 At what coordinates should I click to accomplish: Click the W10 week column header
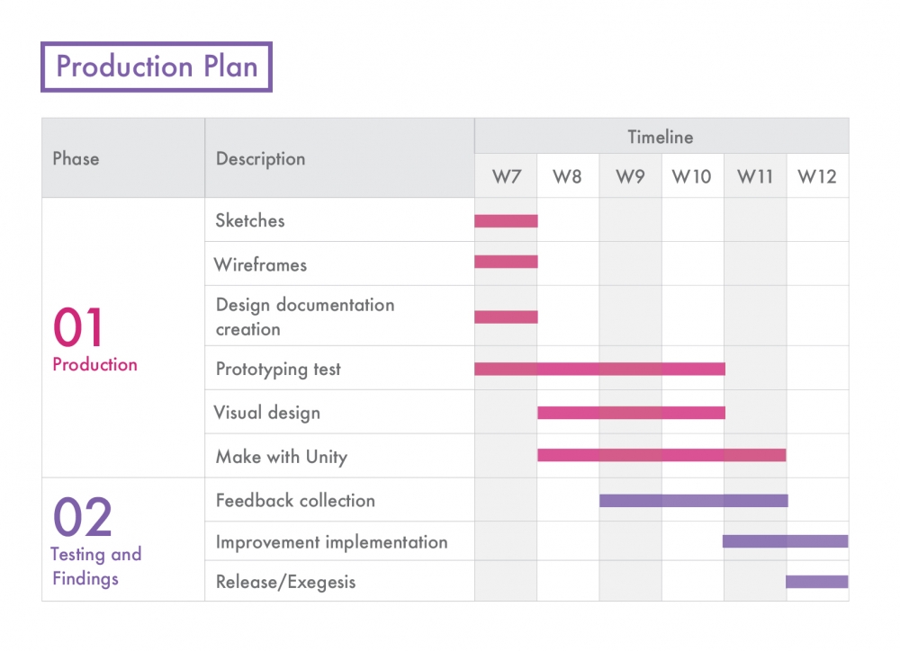692,177
